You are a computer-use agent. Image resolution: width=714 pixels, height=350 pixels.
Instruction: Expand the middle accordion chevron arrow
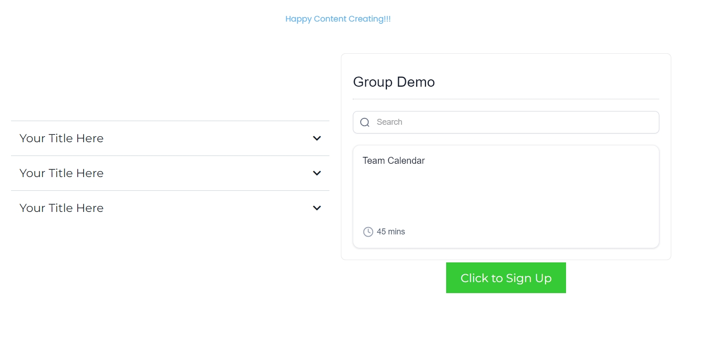coord(317,173)
